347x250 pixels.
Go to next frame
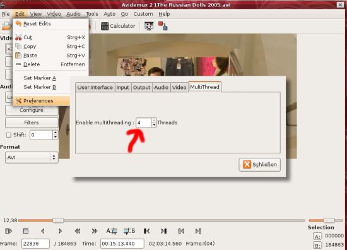point(60,231)
